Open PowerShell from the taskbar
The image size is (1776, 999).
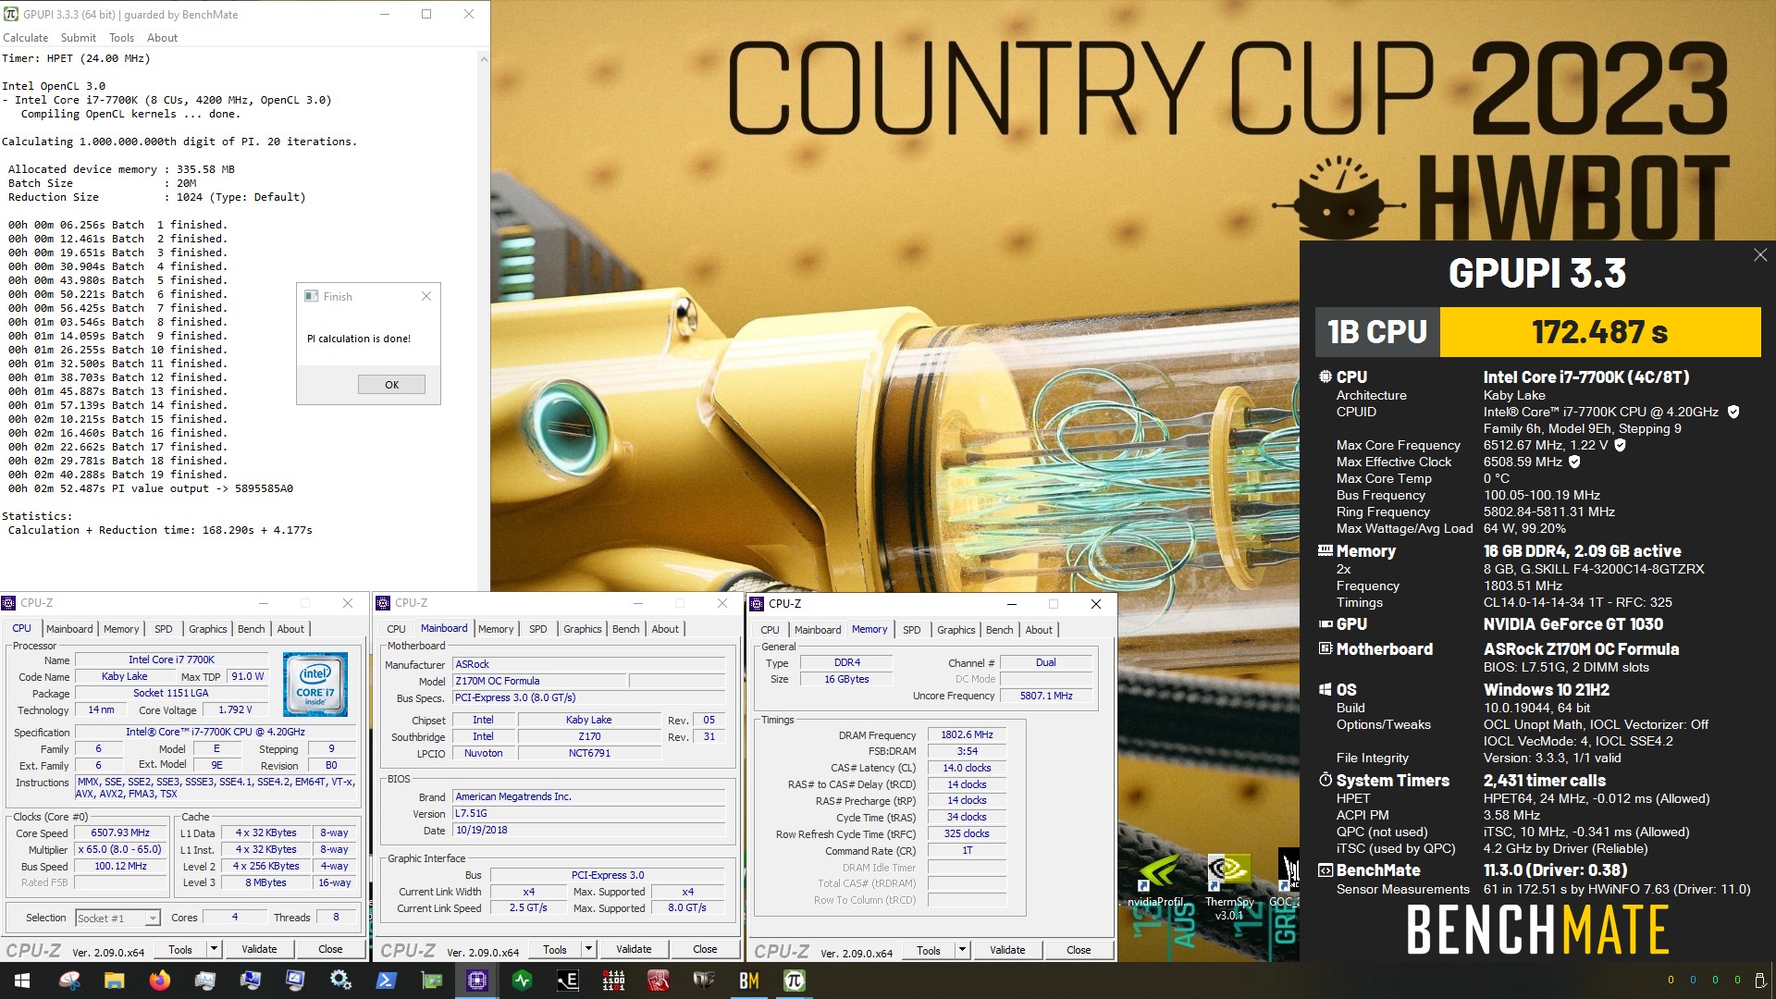point(386,980)
